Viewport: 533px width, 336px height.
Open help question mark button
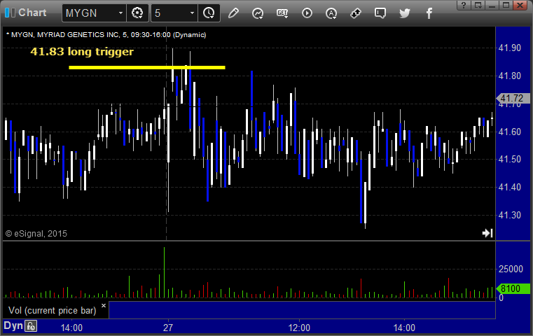click(464, 5)
